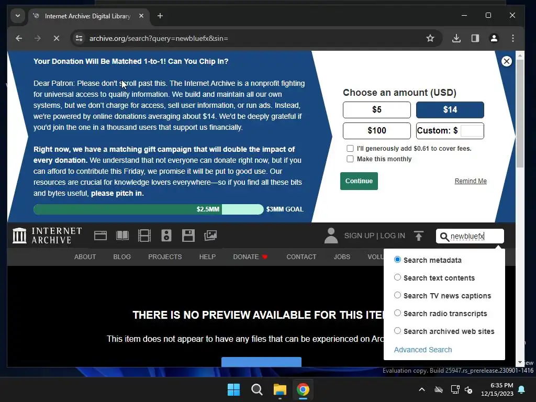This screenshot has width=536, height=402.
Task: Open taskbar Search
Action: coord(256,389)
